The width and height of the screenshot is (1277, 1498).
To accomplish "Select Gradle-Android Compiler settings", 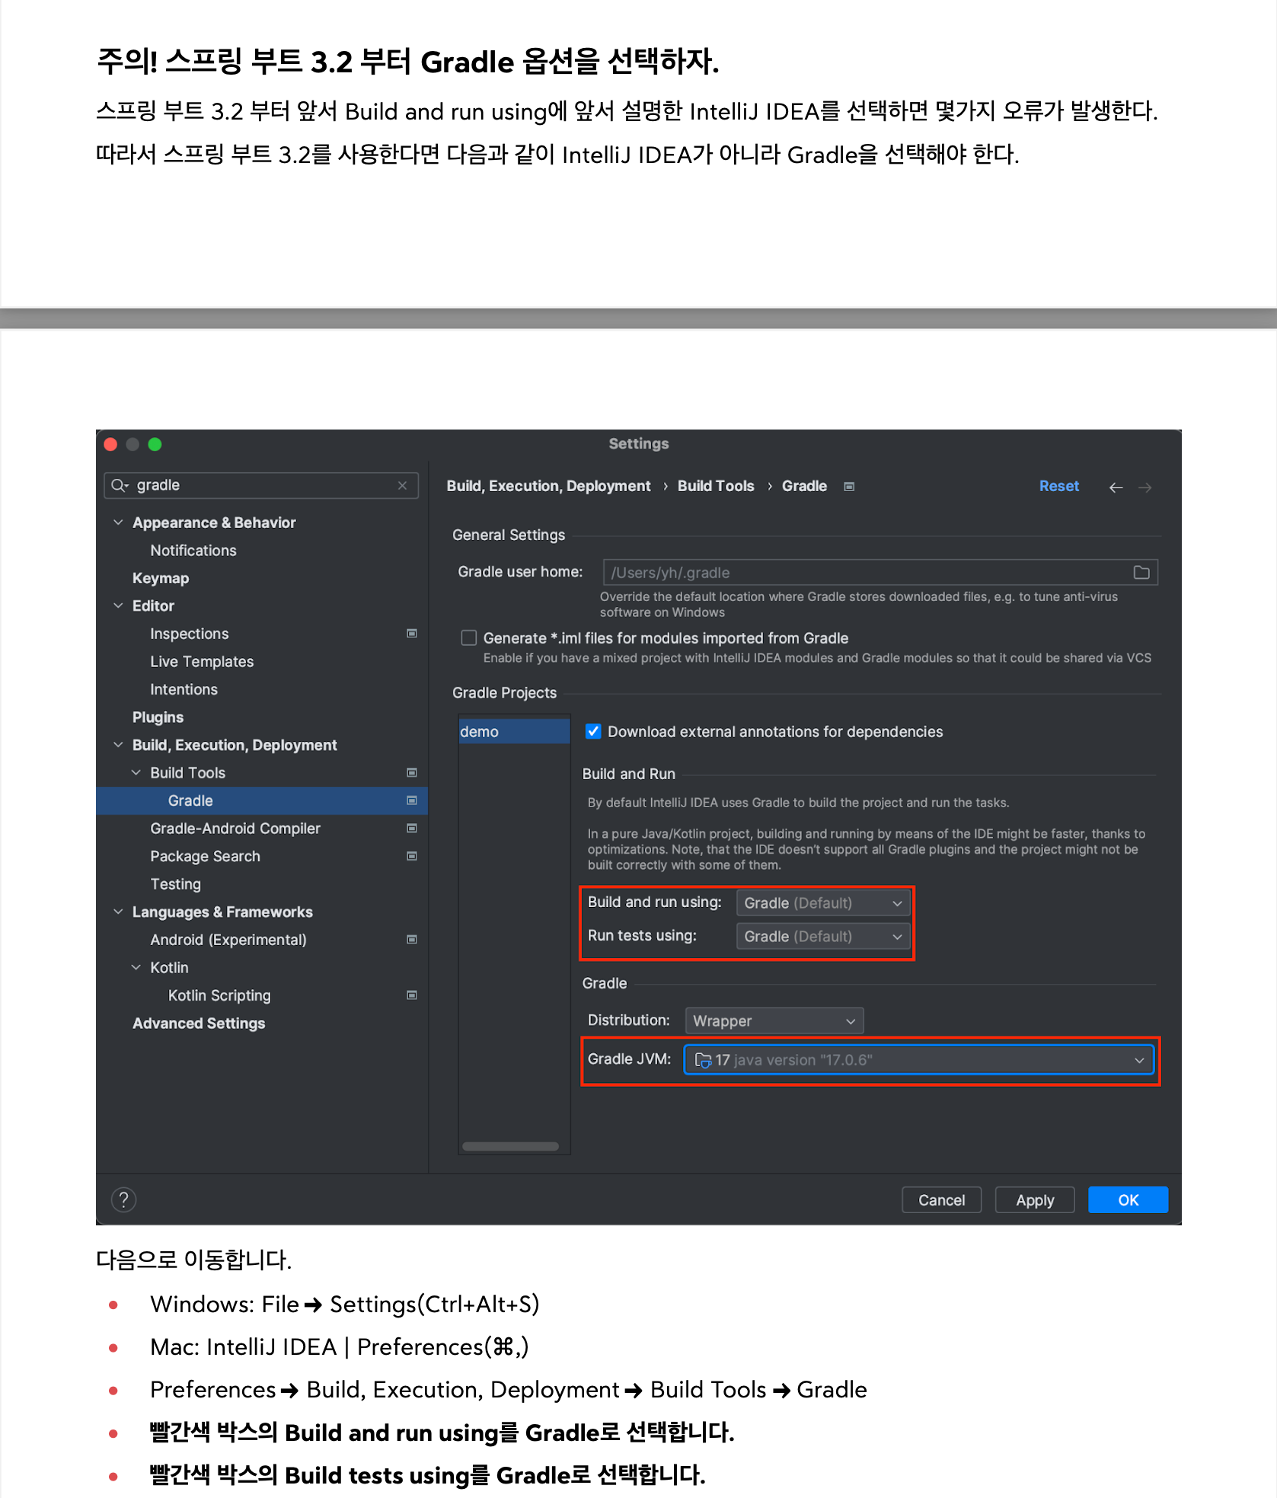I will pyautogui.click(x=235, y=829).
